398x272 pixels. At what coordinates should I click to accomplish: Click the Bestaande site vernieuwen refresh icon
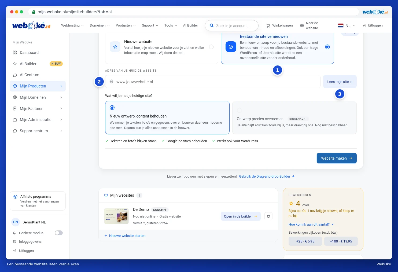pos(231,47)
